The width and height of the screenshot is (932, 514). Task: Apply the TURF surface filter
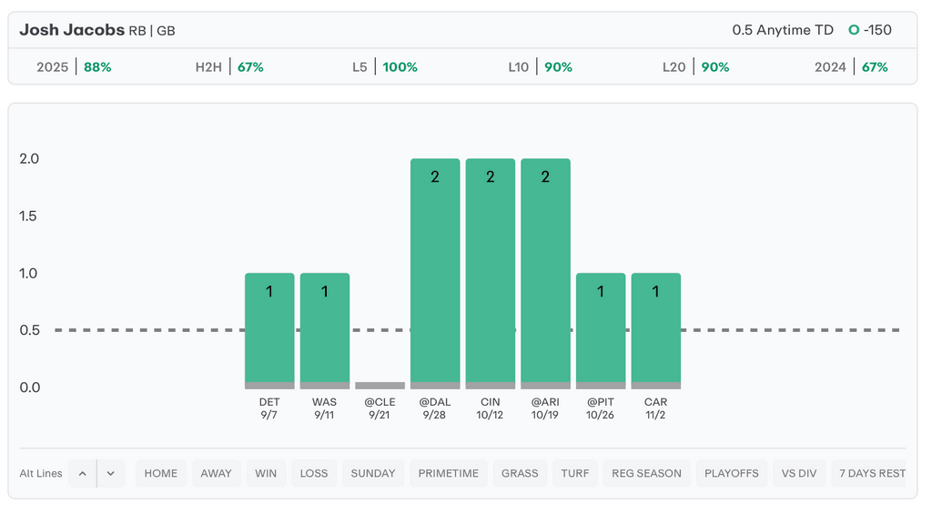click(574, 473)
